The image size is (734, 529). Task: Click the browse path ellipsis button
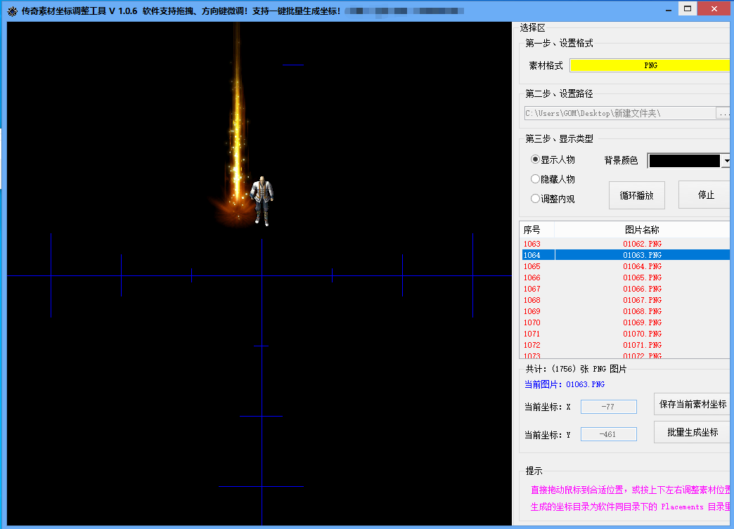click(x=723, y=113)
